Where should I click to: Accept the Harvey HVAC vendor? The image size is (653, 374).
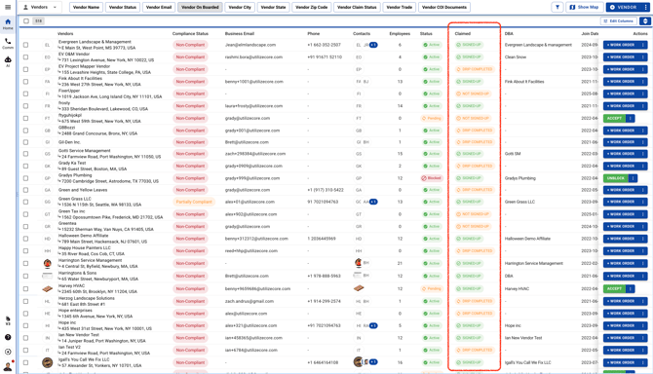pos(614,288)
